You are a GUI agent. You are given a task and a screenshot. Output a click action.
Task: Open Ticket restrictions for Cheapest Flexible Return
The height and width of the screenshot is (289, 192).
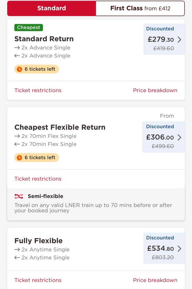38,179
